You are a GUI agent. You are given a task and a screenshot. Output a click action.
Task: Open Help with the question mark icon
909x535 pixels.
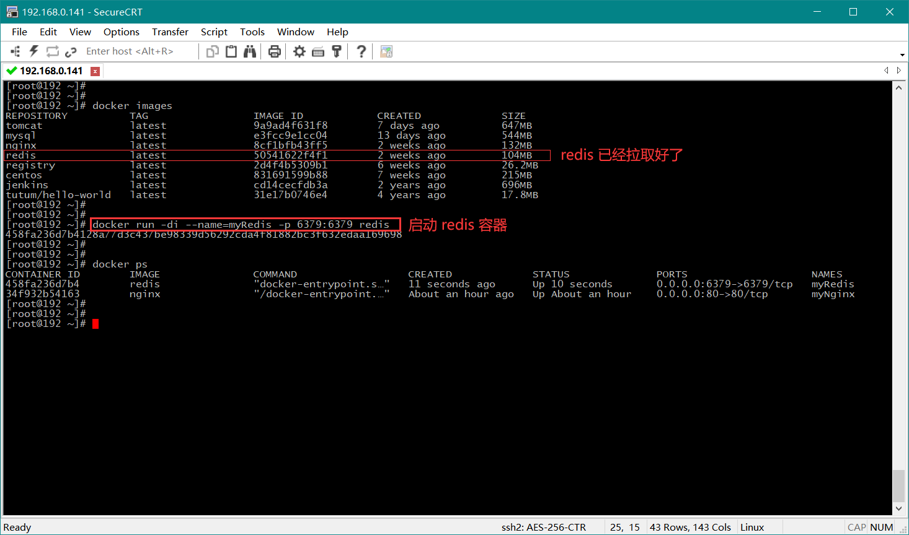(361, 51)
